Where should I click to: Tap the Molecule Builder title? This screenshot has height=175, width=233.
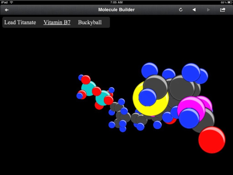pyautogui.click(x=116, y=10)
